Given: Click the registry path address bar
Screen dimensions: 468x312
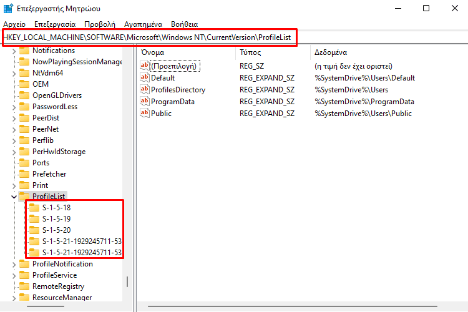Looking at the screenshot, I should (x=234, y=37).
